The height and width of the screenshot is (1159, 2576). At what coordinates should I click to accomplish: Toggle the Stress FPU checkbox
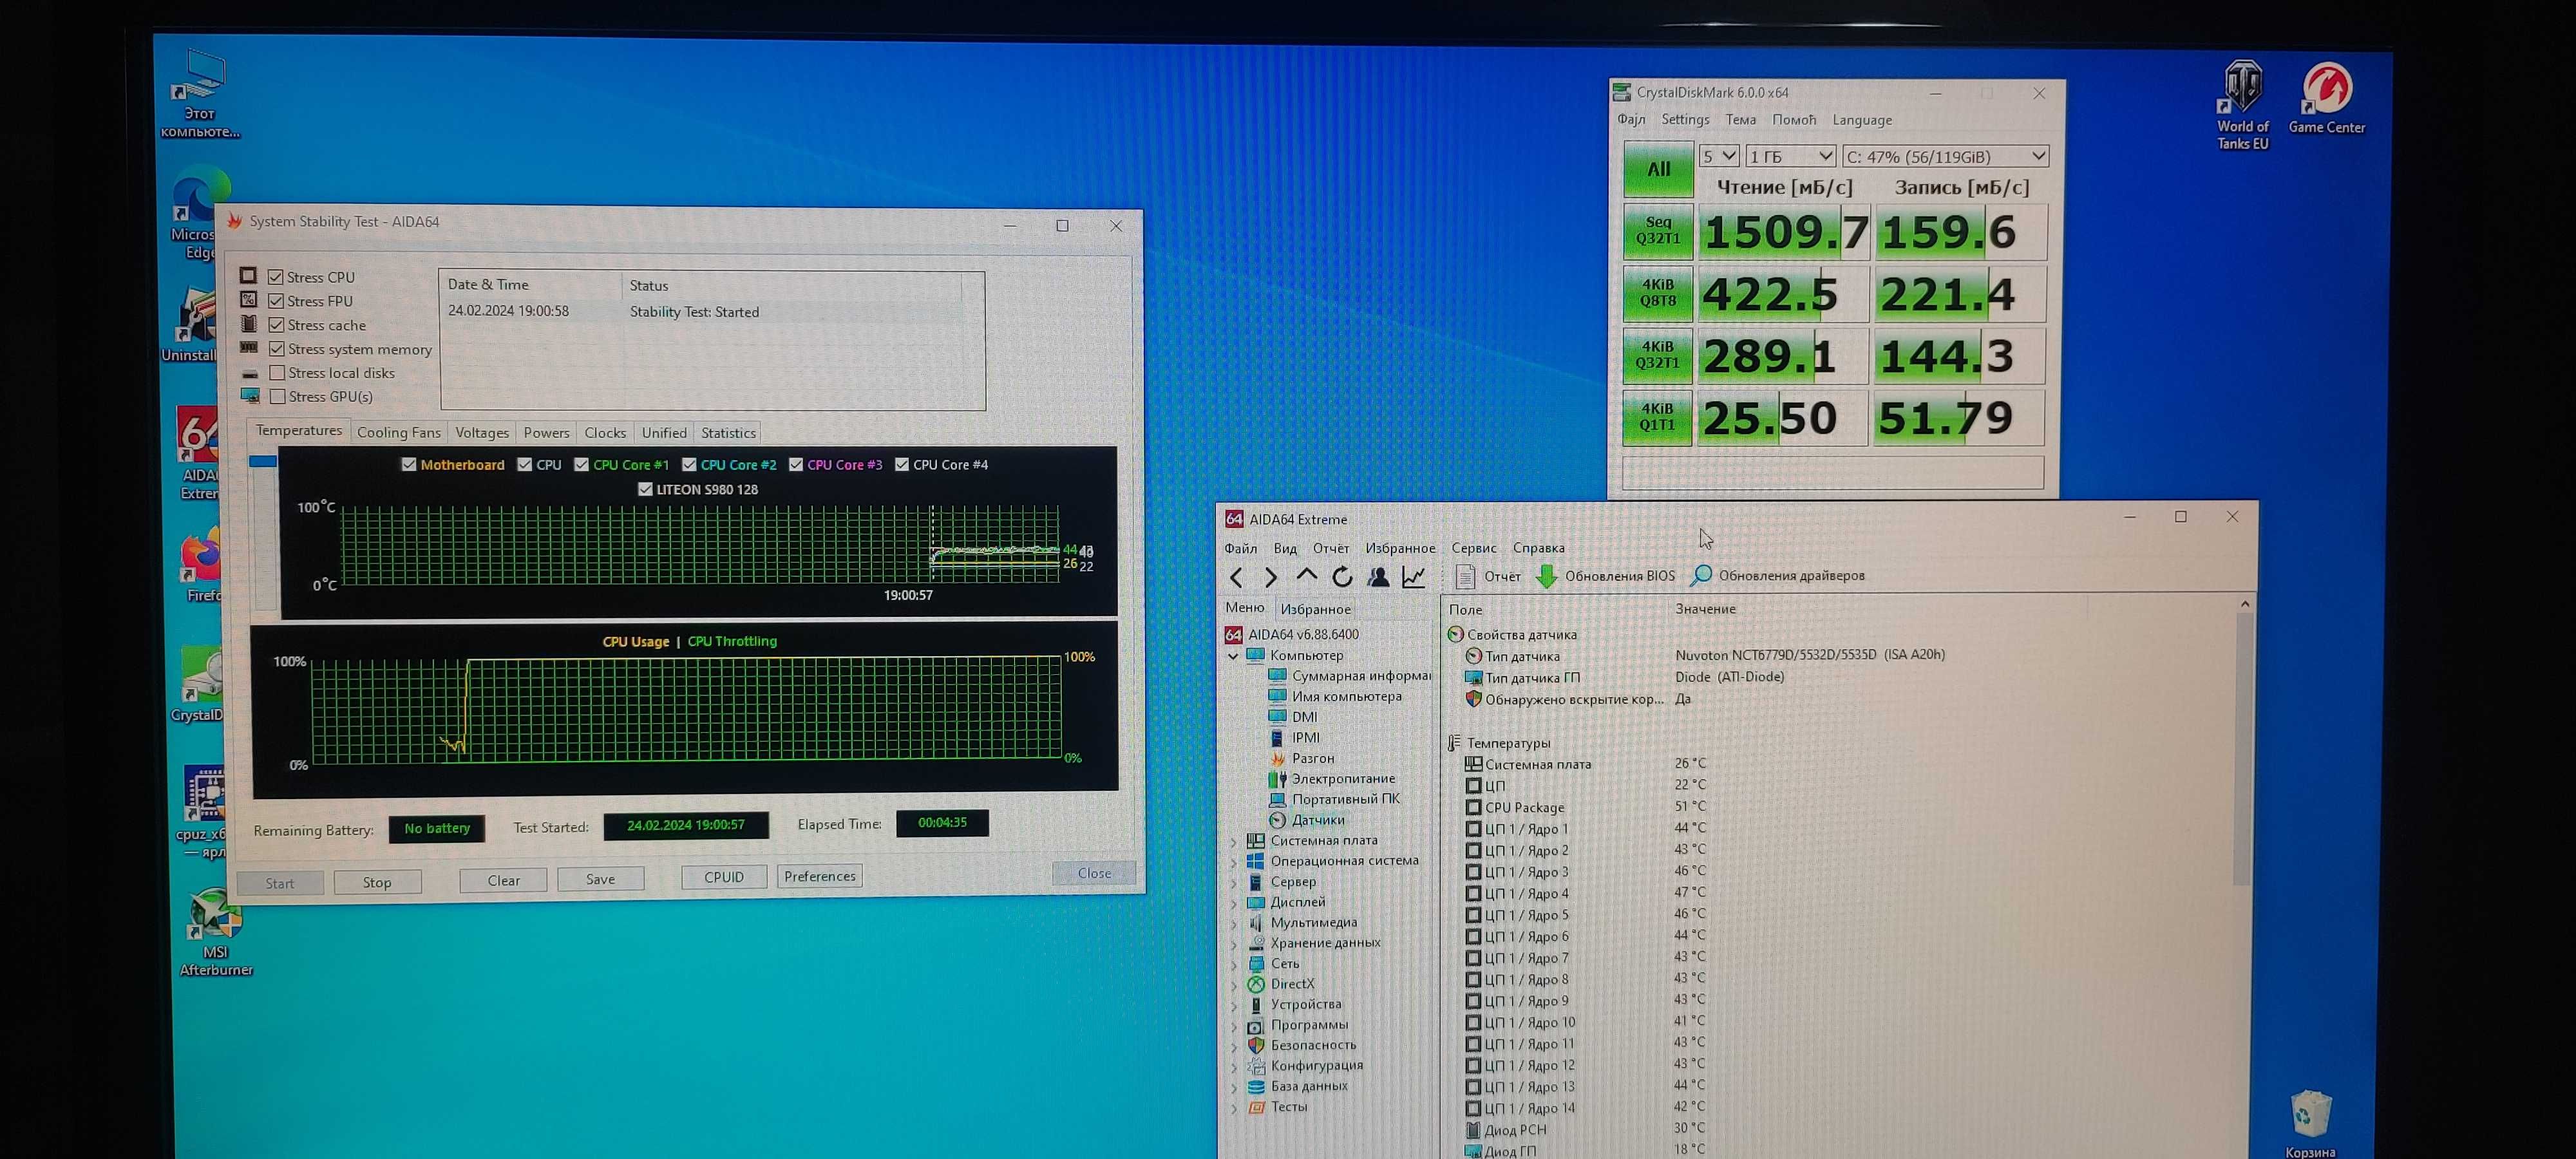[x=276, y=301]
